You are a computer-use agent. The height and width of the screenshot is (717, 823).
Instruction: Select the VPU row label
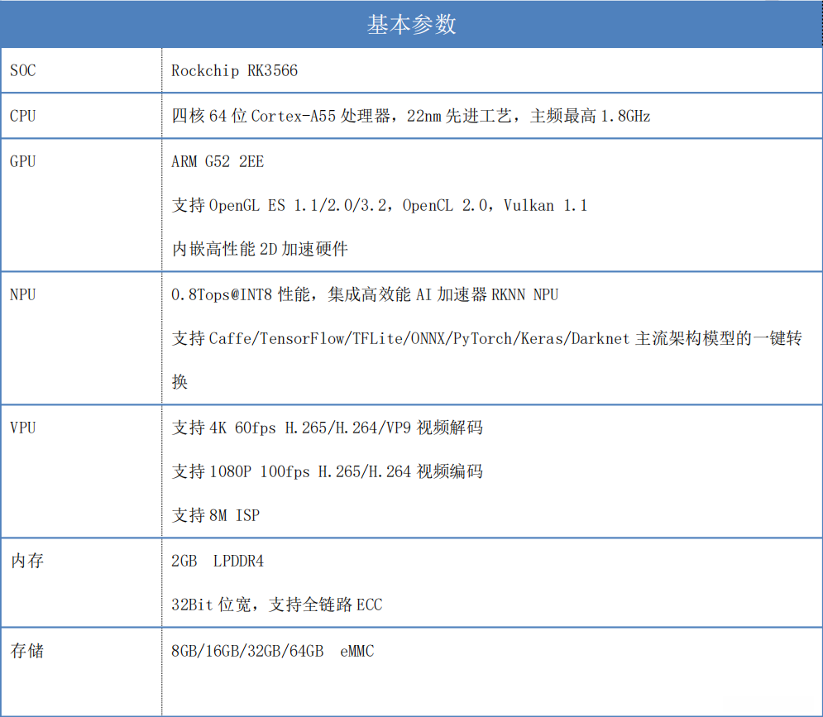point(22,428)
